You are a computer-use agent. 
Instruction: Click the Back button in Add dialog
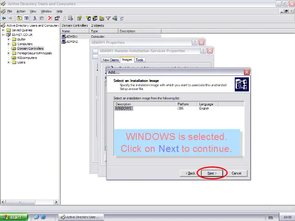(x=190, y=173)
